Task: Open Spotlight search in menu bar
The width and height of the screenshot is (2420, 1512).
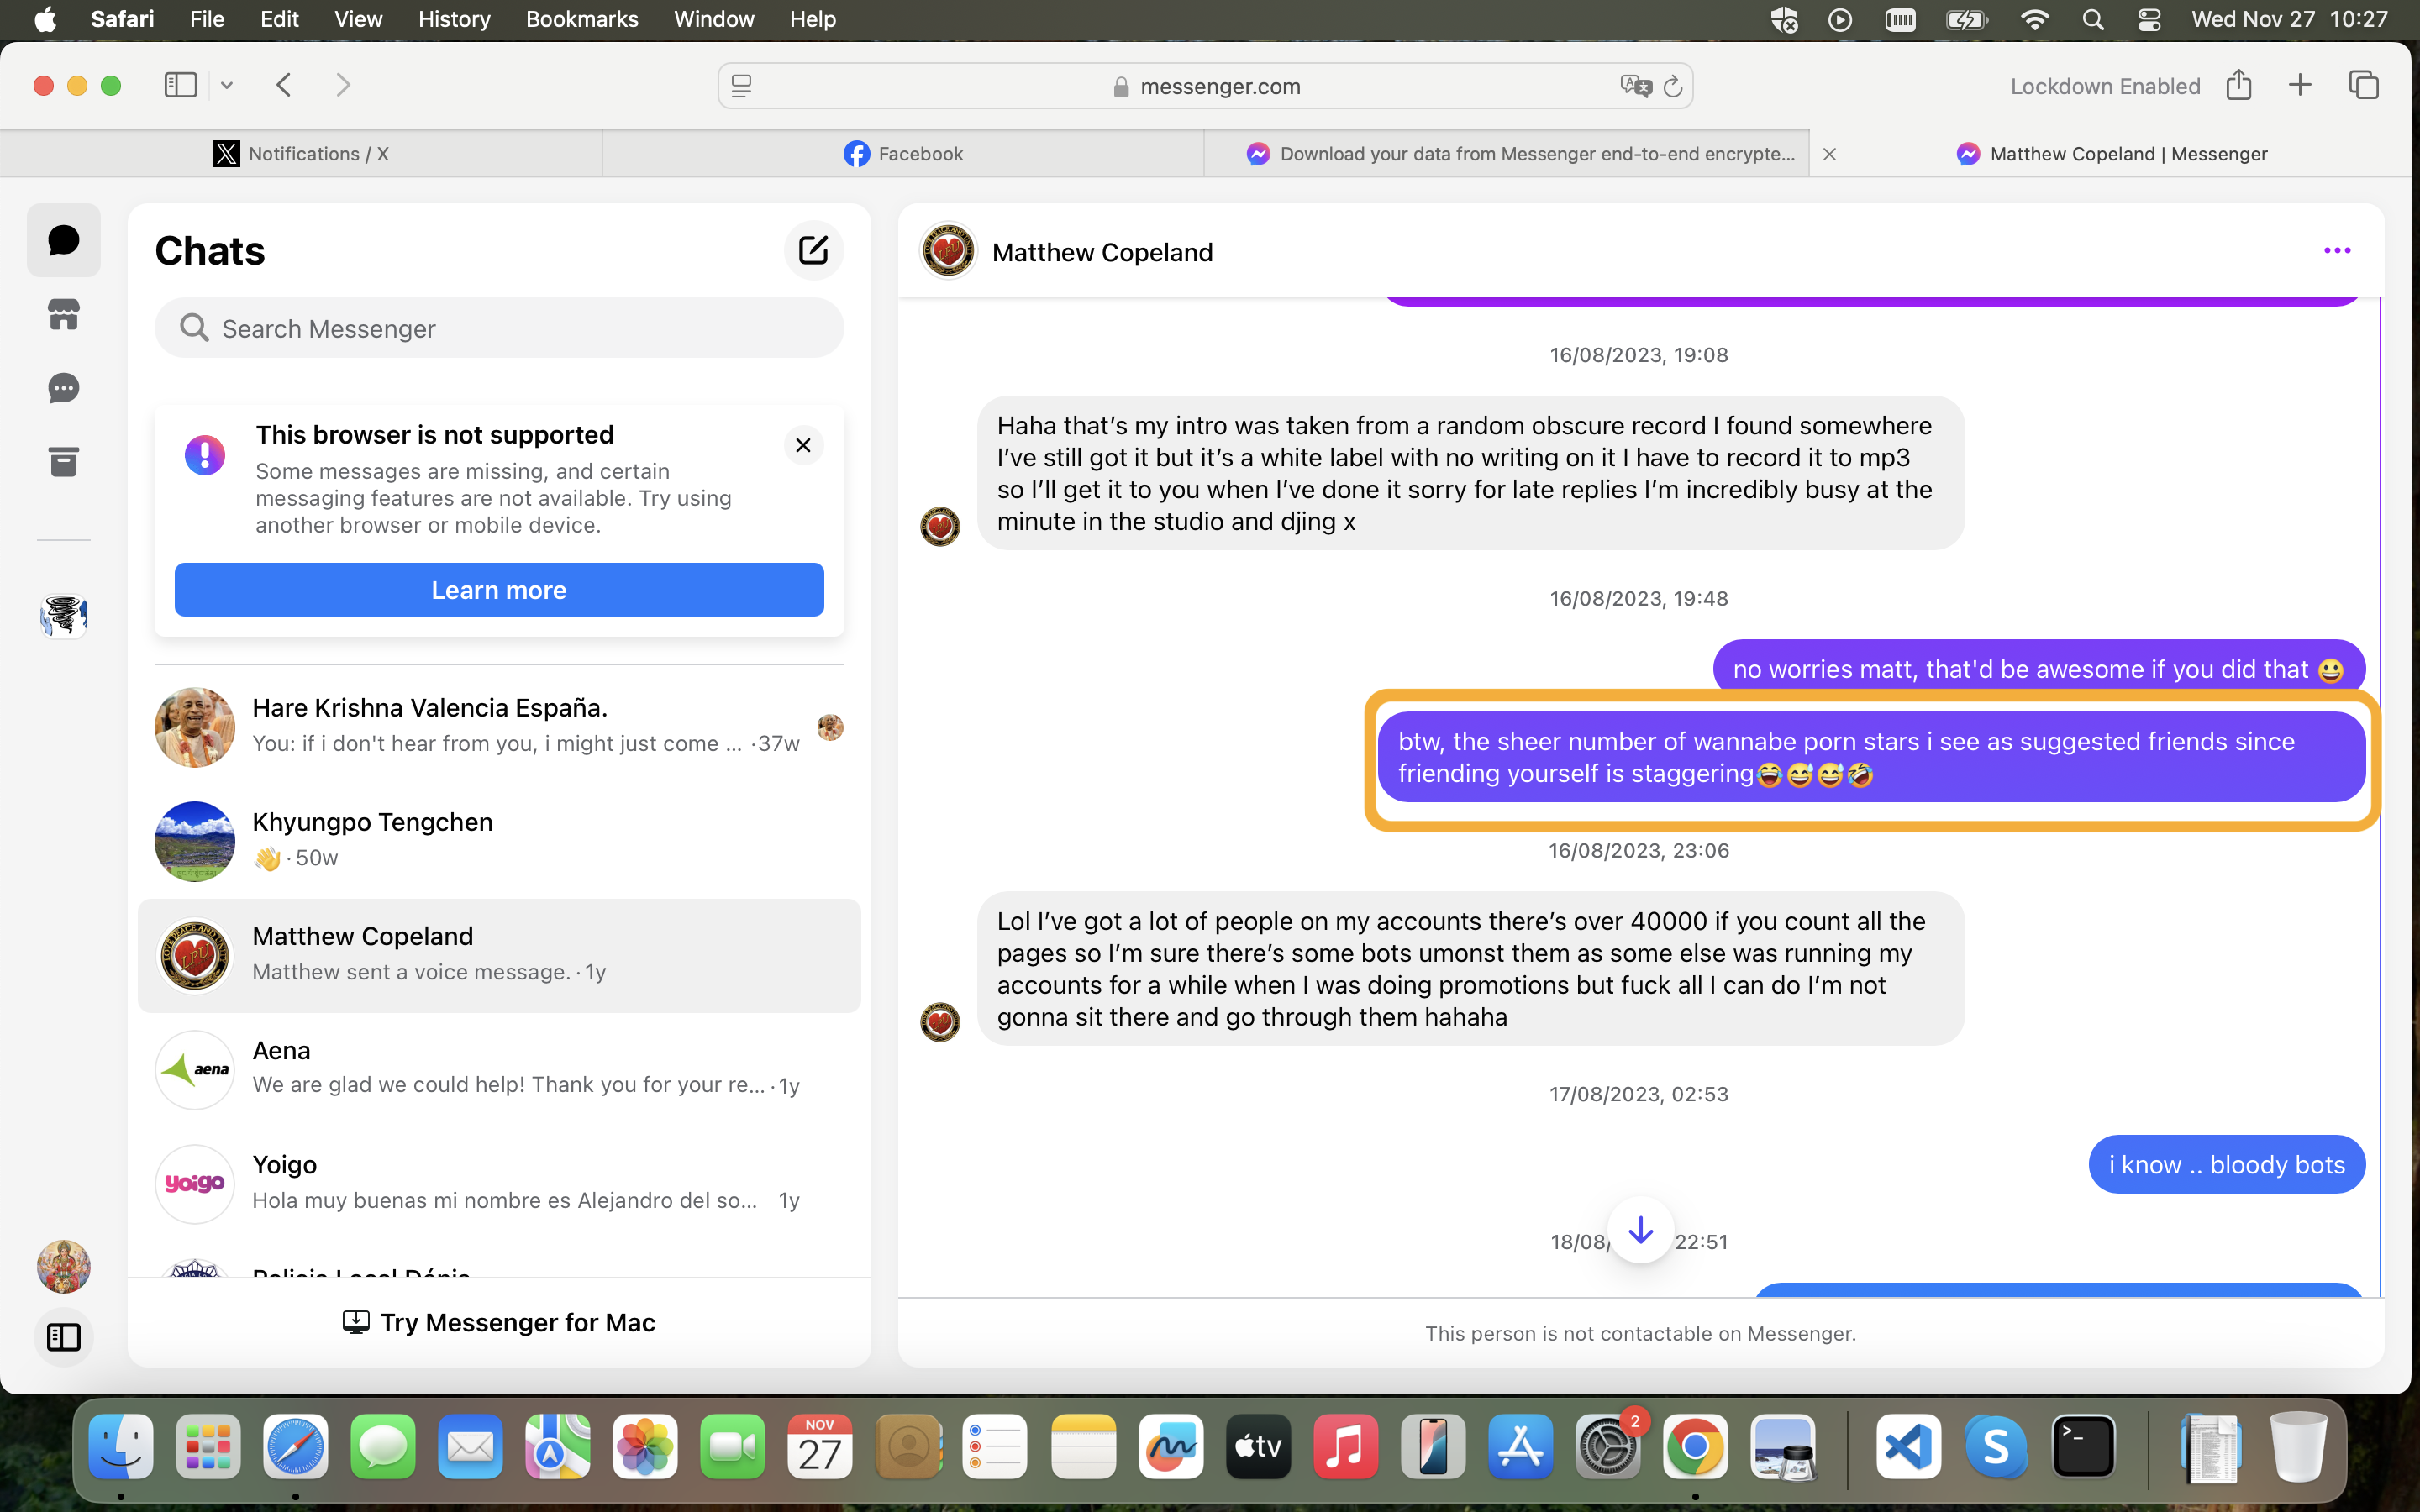Action: pos(2092,19)
